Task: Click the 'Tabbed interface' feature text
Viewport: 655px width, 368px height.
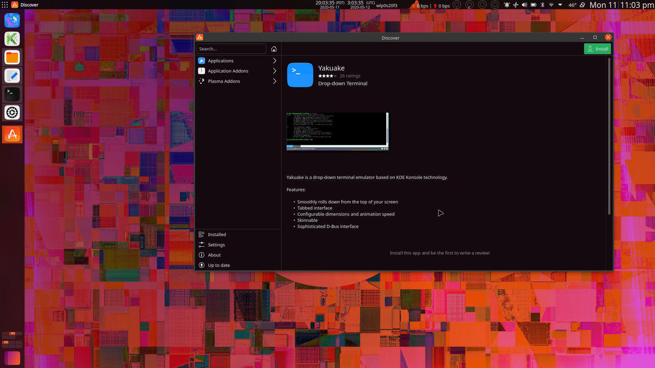Action: pyautogui.click(x=315, y=208)
